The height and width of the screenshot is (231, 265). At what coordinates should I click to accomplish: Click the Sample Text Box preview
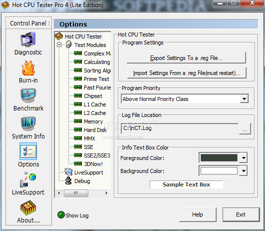[x=186, y=184]
